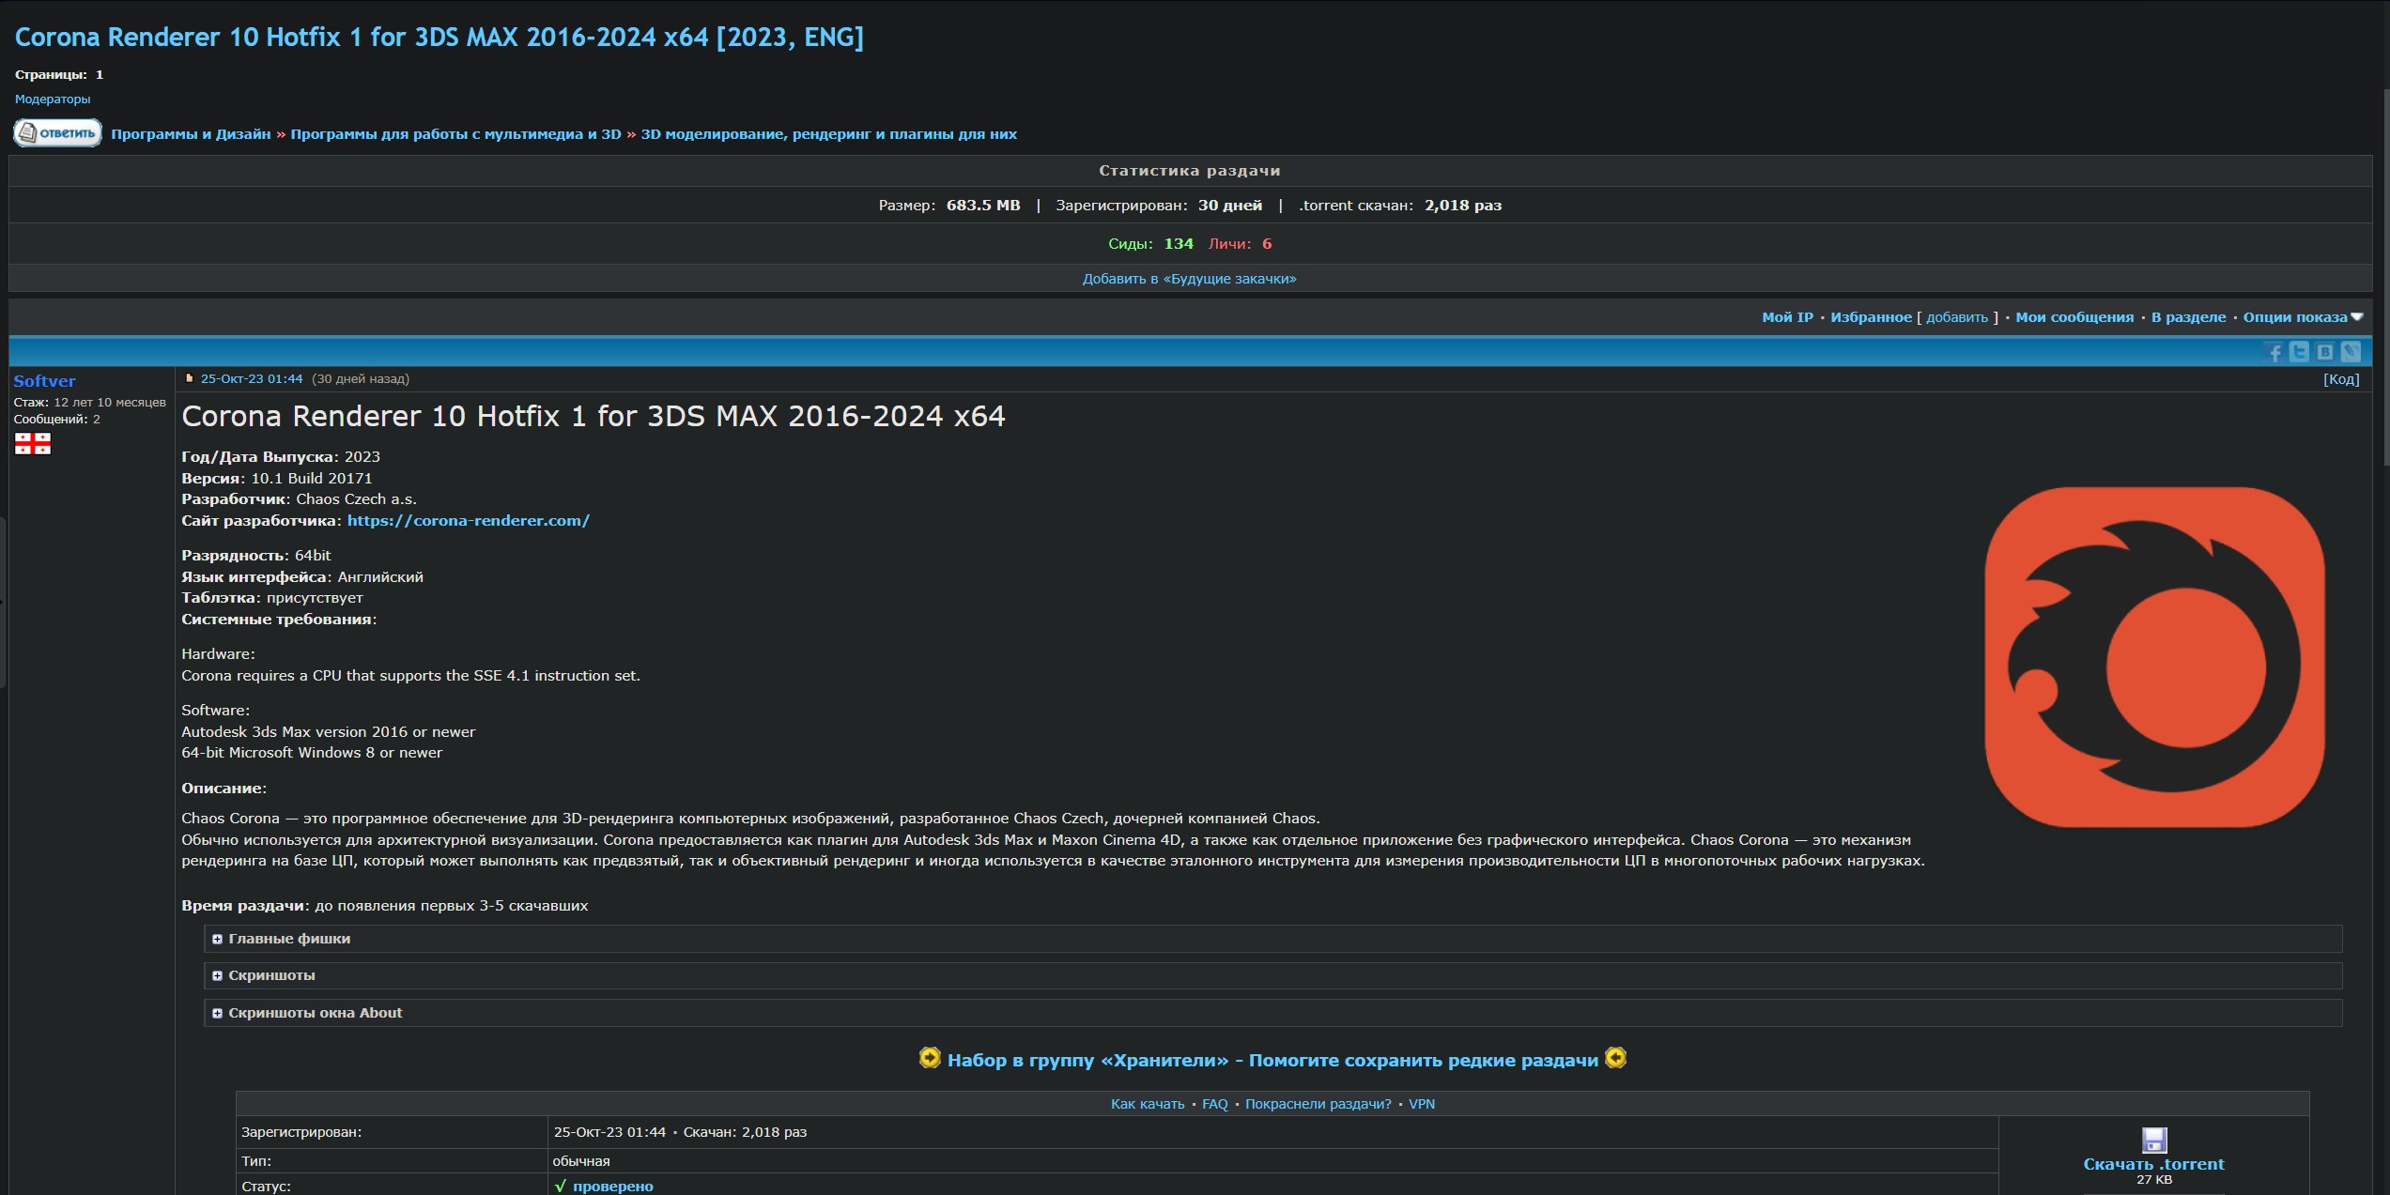Open the Softver user profile
2390x1195 pixels.
coord(44,381)
